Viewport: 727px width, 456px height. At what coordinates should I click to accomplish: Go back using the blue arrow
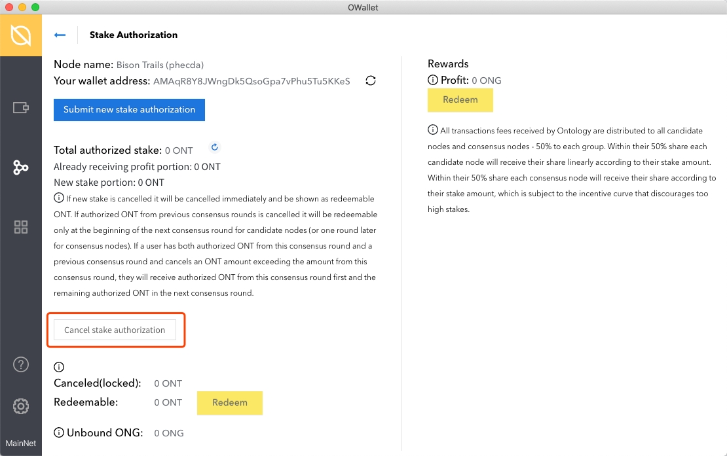[60, 35]
